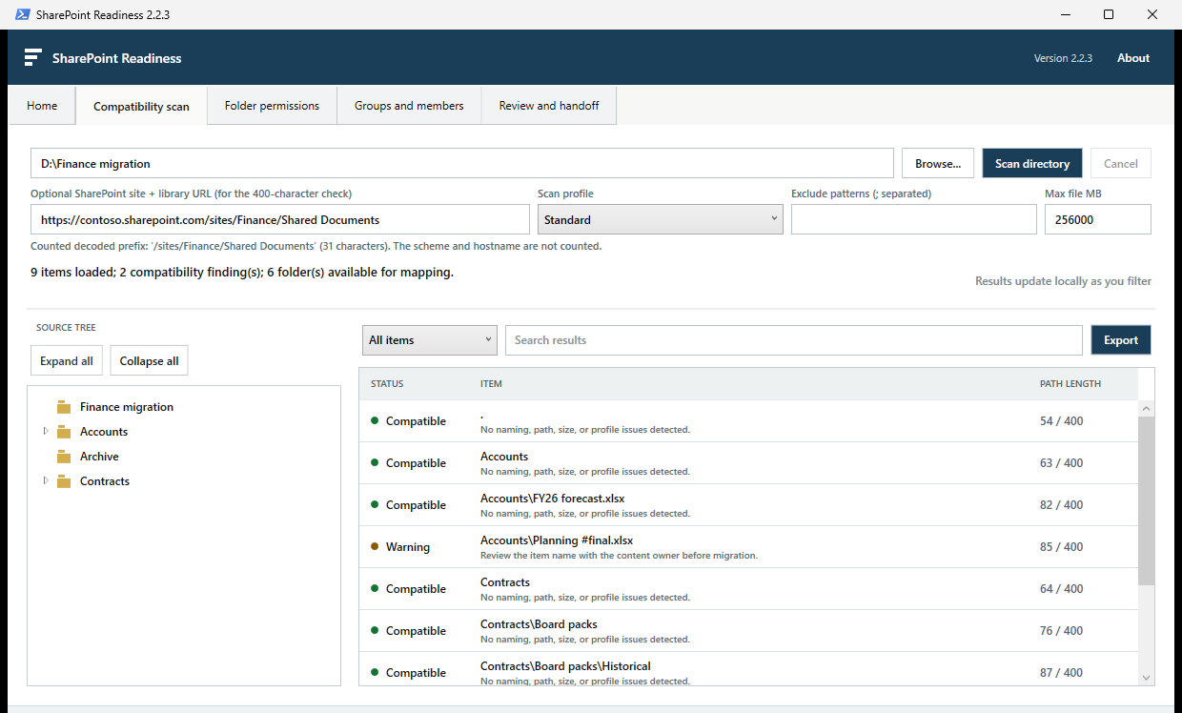Click the 'Counted decoded prefix' note
The width and height of the screenshot is (1182, 713).
click(x=316, y=246)
